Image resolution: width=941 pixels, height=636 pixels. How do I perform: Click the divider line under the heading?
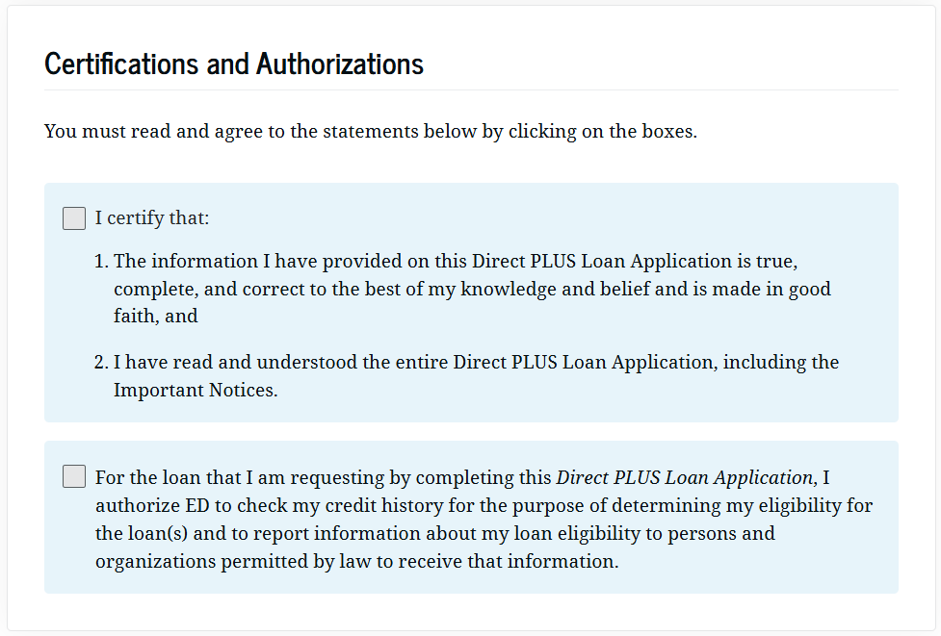point(471,90)
